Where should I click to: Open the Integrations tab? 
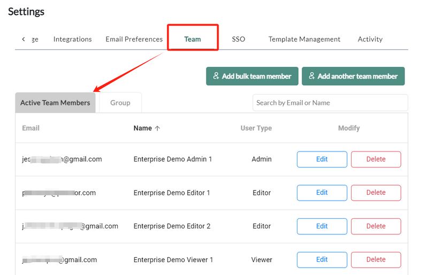click(72, 39)
